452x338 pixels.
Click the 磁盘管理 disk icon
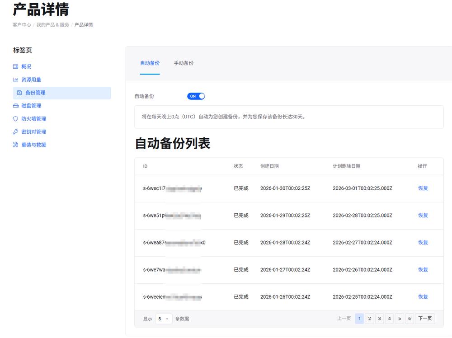[x=16, y=106]
